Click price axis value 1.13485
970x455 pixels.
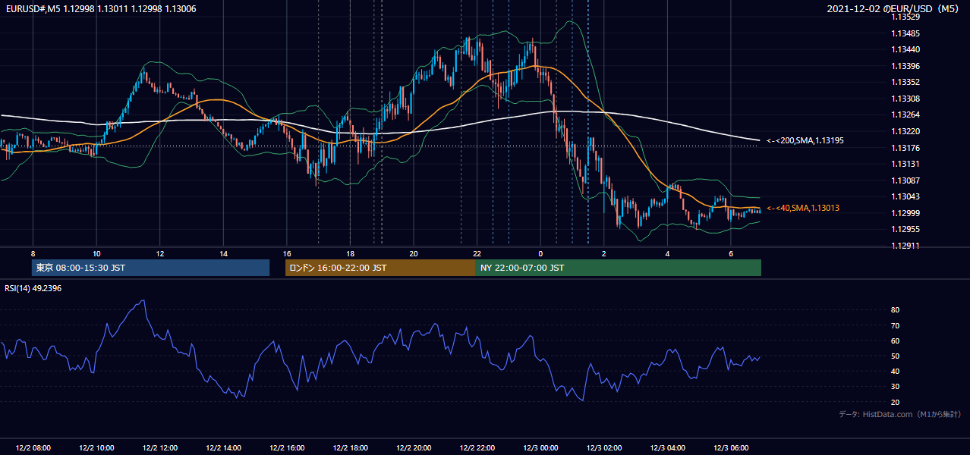[x=905, y=33]
